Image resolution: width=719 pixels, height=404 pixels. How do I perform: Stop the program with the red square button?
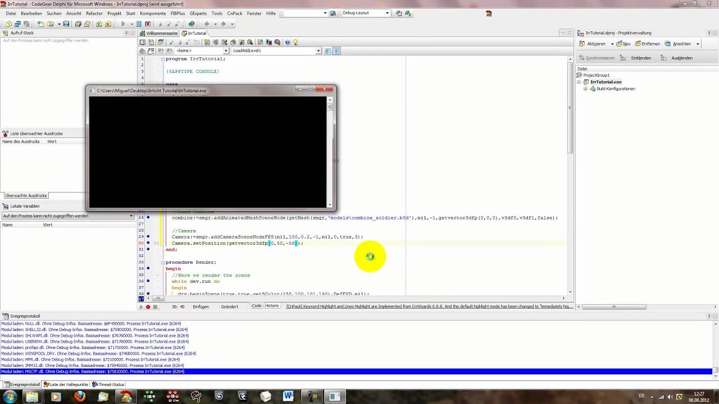pos(148,24)
